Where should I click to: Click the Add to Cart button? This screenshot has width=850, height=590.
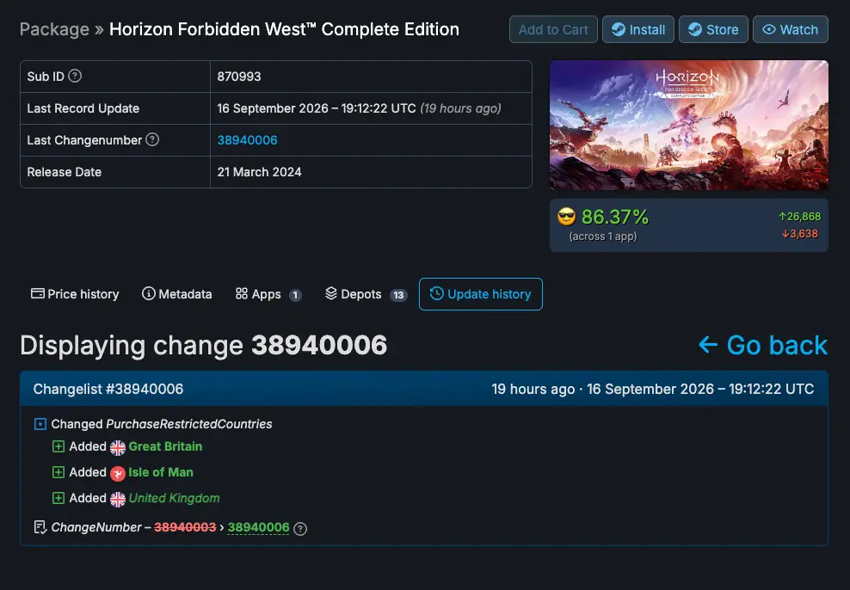[x=553, y=29]
